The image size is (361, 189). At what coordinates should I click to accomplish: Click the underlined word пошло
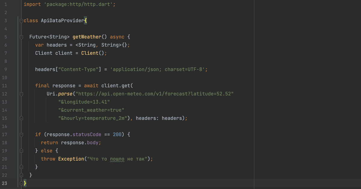pyautogui.click(x=117, y=159)
